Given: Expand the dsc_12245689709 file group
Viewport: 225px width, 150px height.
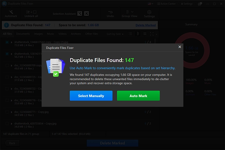Looking at the screenshot, I should click(x=11, y=65).
